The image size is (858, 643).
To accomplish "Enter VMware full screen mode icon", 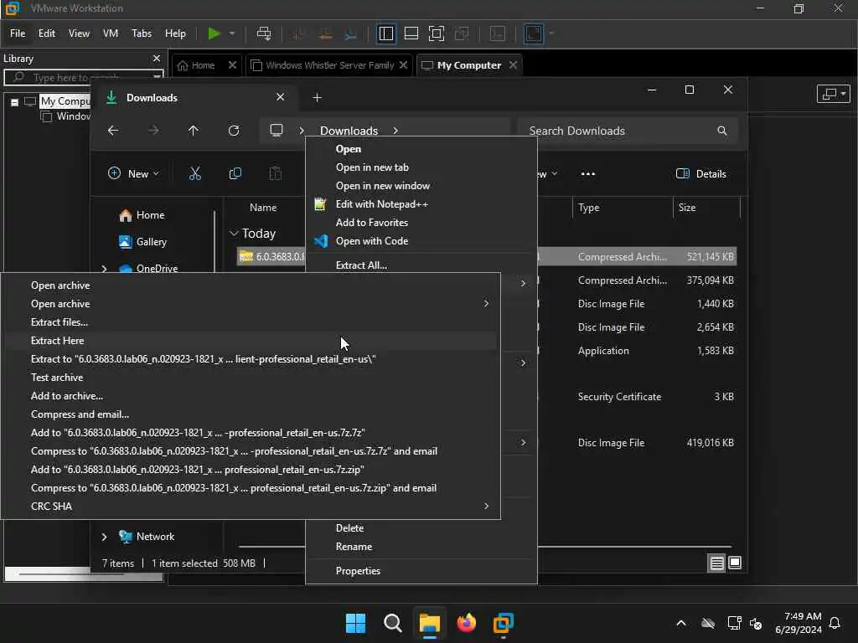I will [436, 33].
